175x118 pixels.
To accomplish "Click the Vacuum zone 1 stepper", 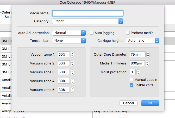I will [x=72, y=55].
